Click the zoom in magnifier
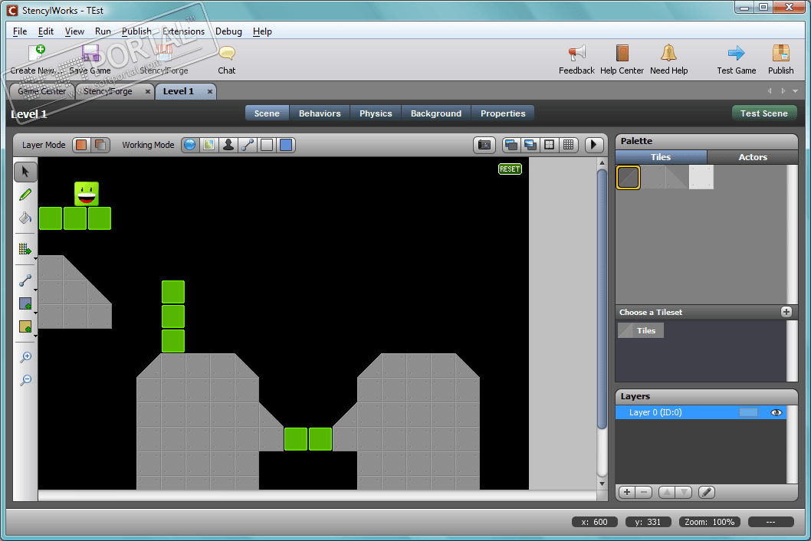The height and width of the screenshot is (541, 811). tap(25, 357)
